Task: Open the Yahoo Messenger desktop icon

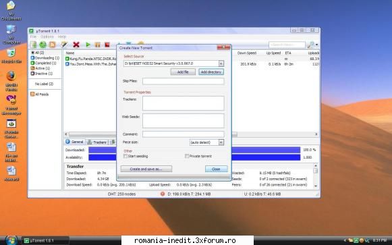Action: [11, 105]
